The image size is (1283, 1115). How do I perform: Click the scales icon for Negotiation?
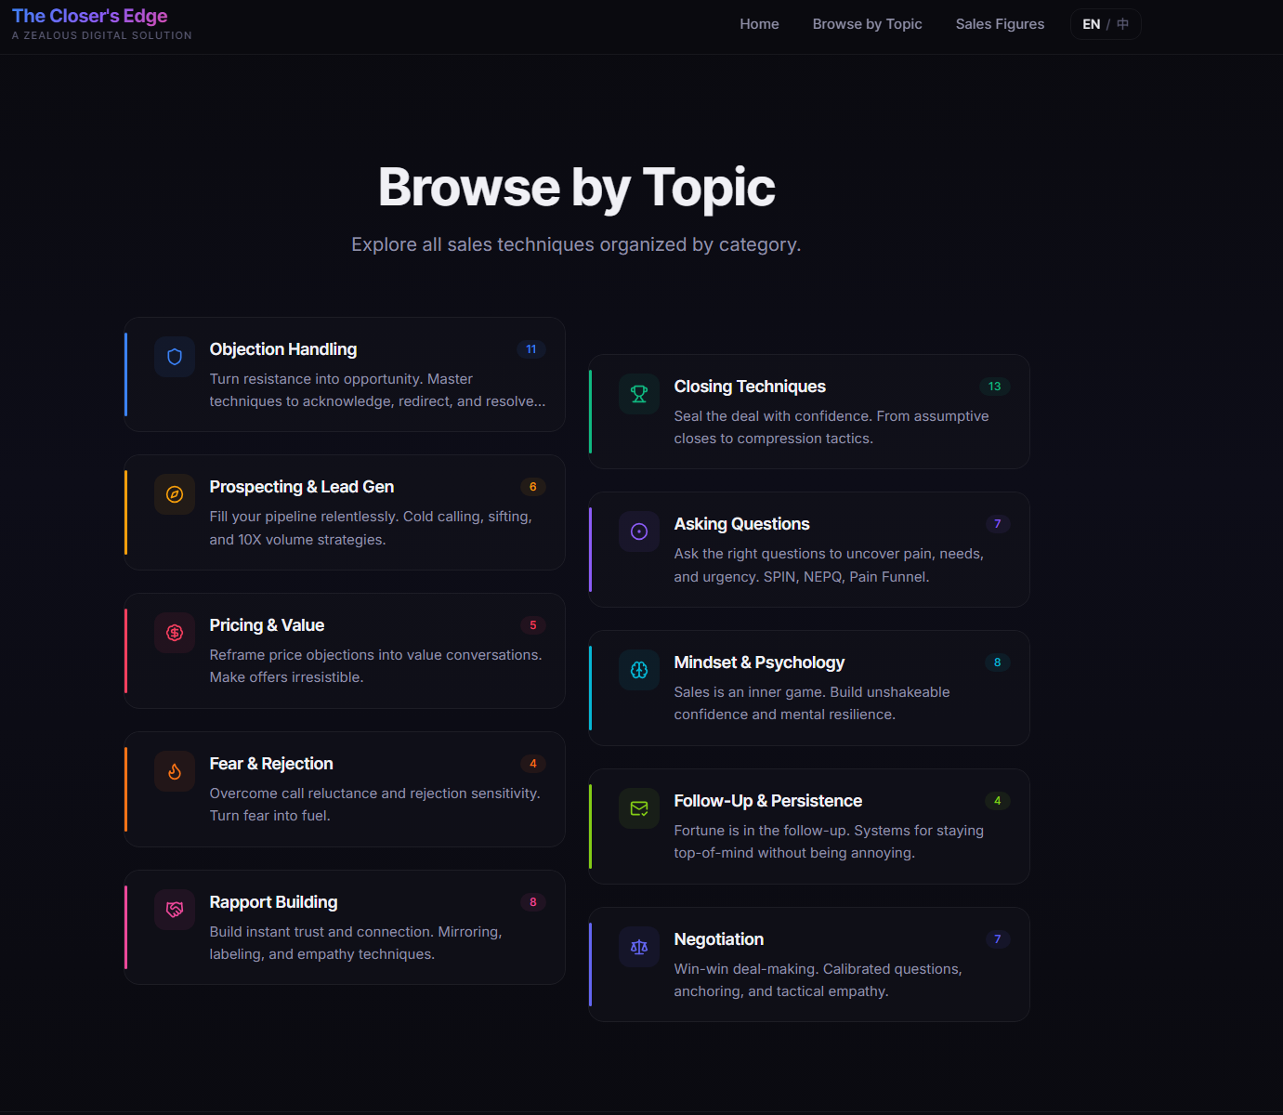pos(639,947)
